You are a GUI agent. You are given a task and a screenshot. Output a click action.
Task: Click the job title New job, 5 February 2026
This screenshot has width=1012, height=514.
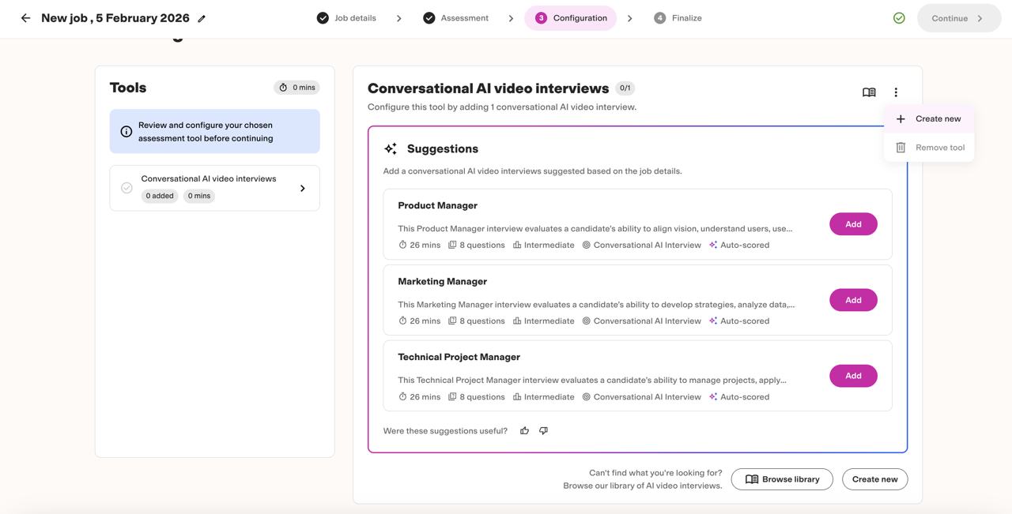pos(115,18)
